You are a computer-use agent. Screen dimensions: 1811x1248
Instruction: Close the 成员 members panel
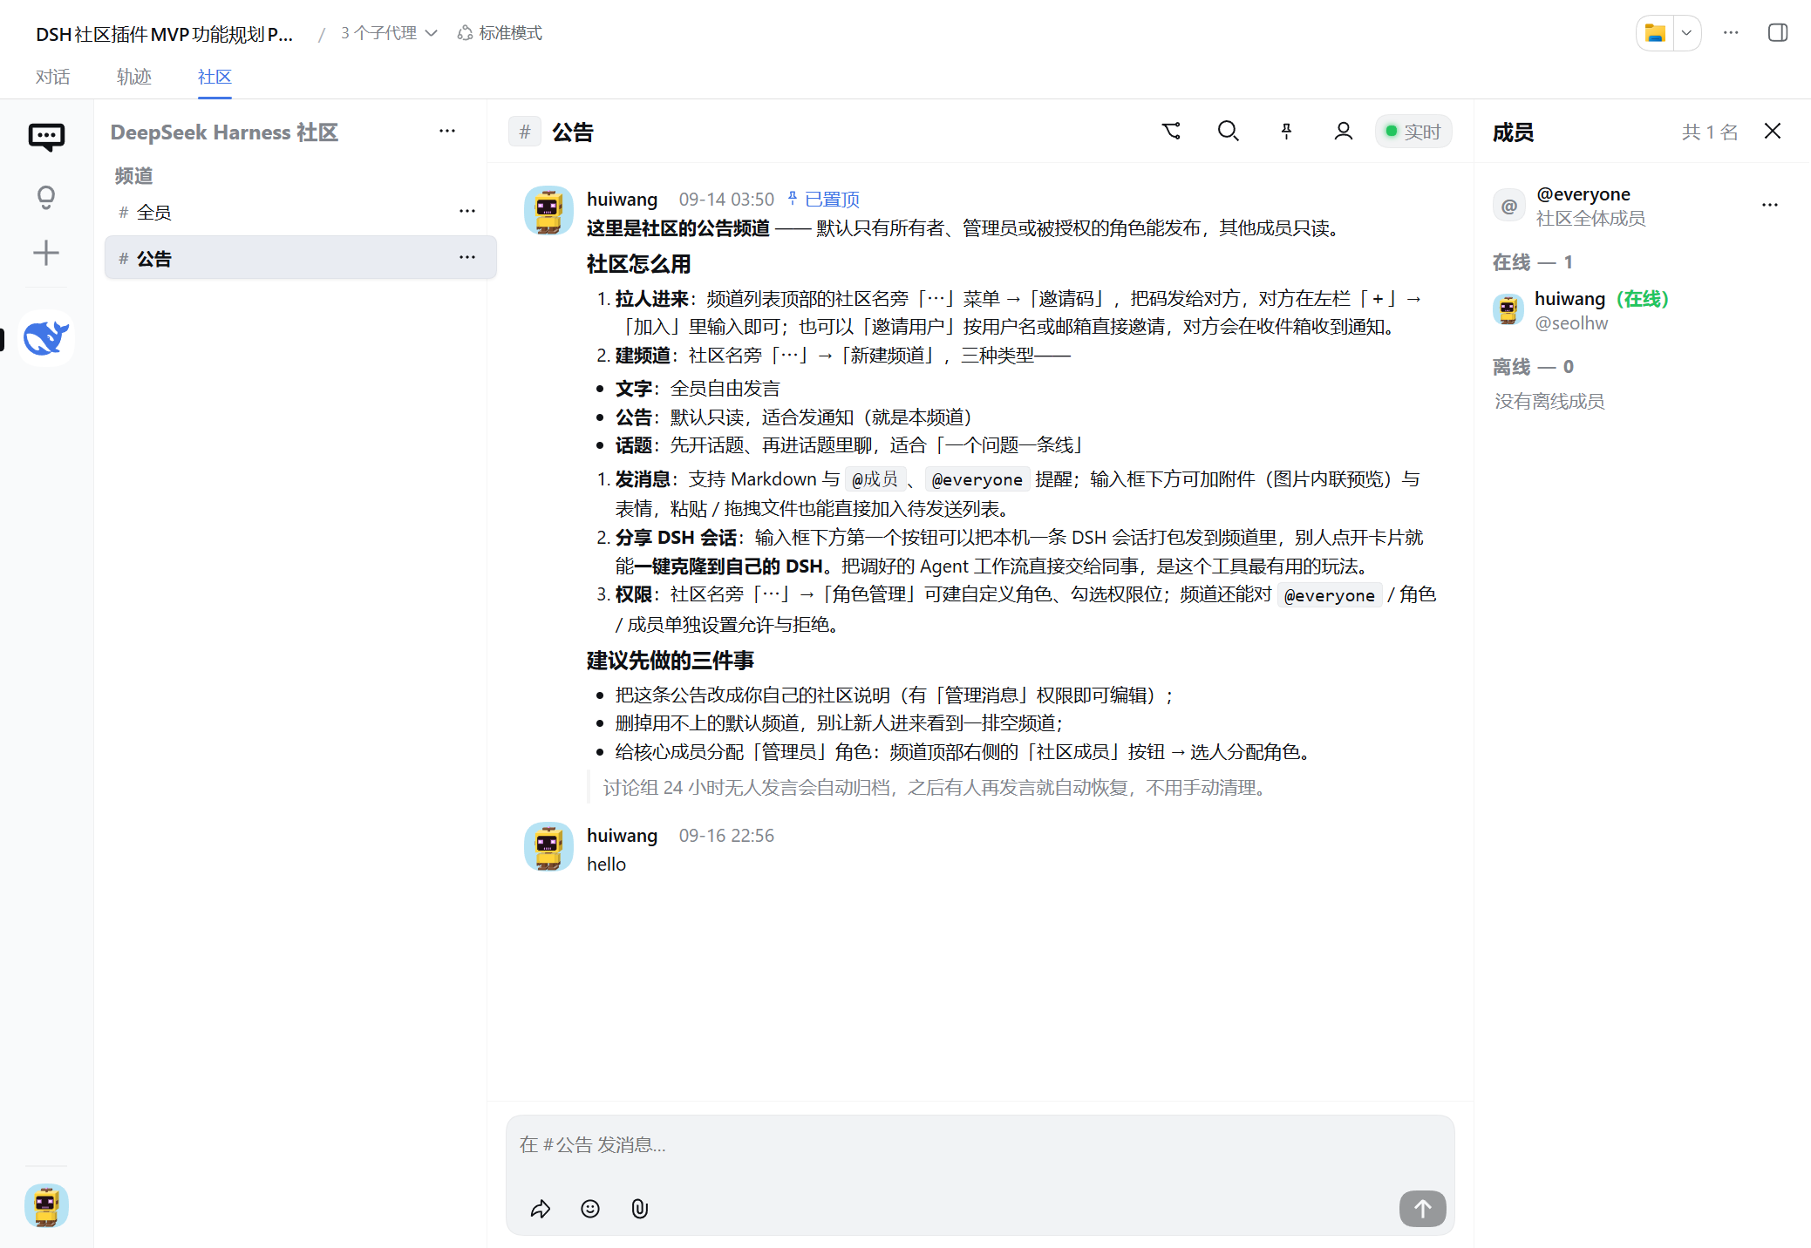pyautogui.click(x=1773, y=132)
